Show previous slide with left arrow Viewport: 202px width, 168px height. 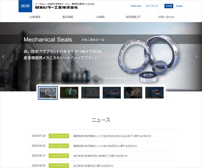point(3,56)
